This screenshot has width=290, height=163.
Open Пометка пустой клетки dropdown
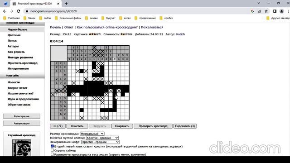coord(102,138)
